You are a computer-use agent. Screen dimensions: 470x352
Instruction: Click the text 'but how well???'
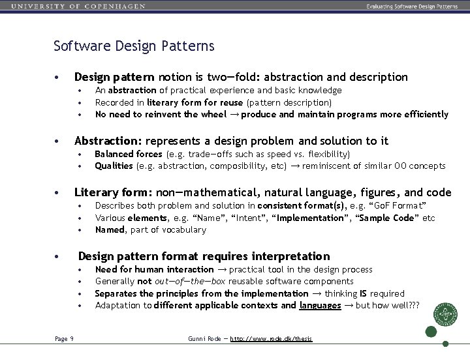(387, 306)
